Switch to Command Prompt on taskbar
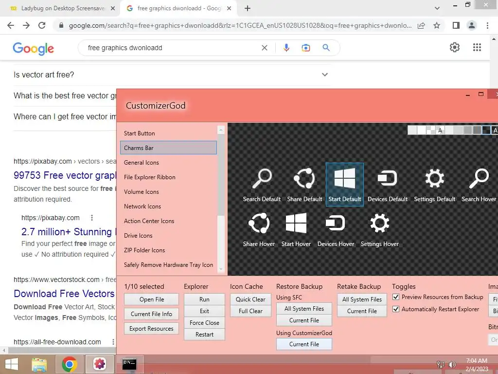498x374 pixels. pyautogui.click(x=129, y=364)
